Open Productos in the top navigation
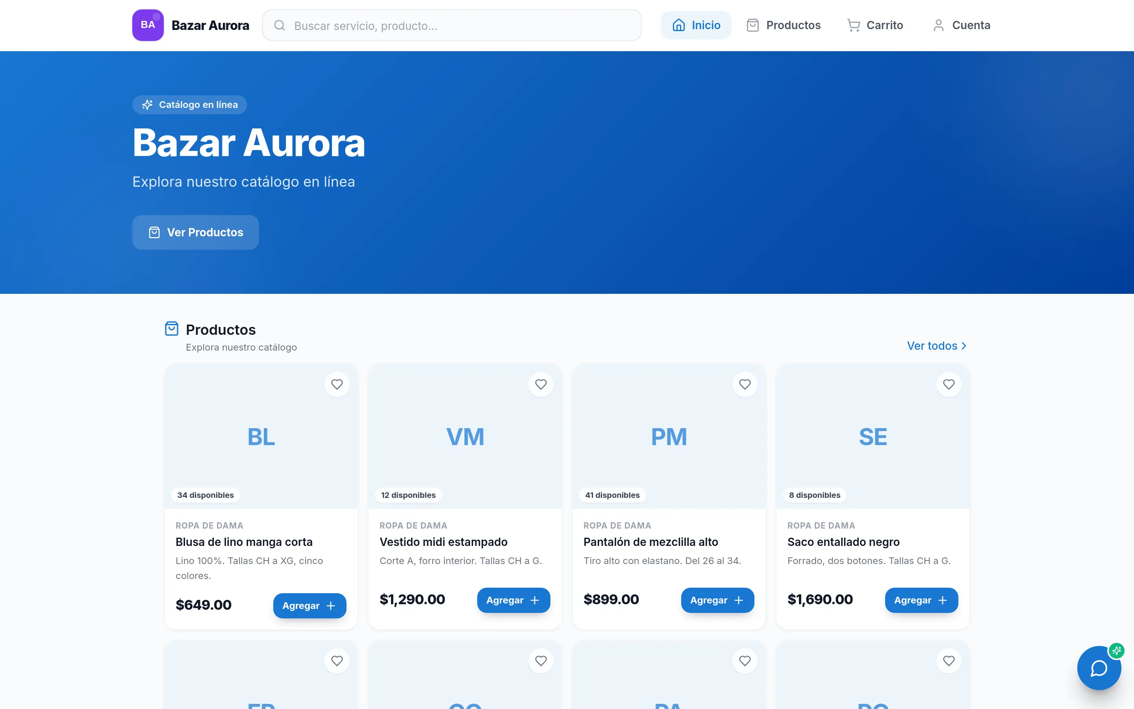1134x709 pixels. tap(784, 25)
